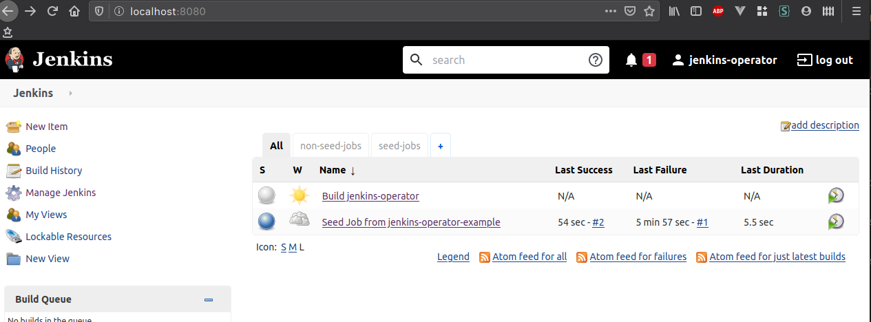Open the Adblock Plus extension icon
The width and height of the screenshot is (871, 322).
[718, 11]
